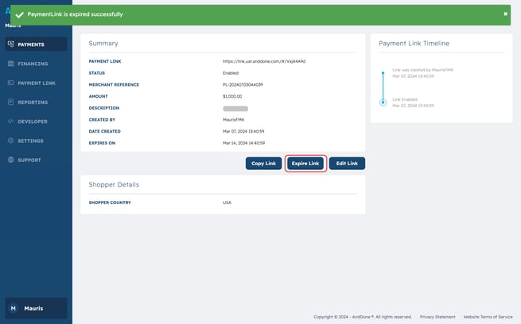
Task: Click the Reporting sidebar icon
Action: pos(11,102)
